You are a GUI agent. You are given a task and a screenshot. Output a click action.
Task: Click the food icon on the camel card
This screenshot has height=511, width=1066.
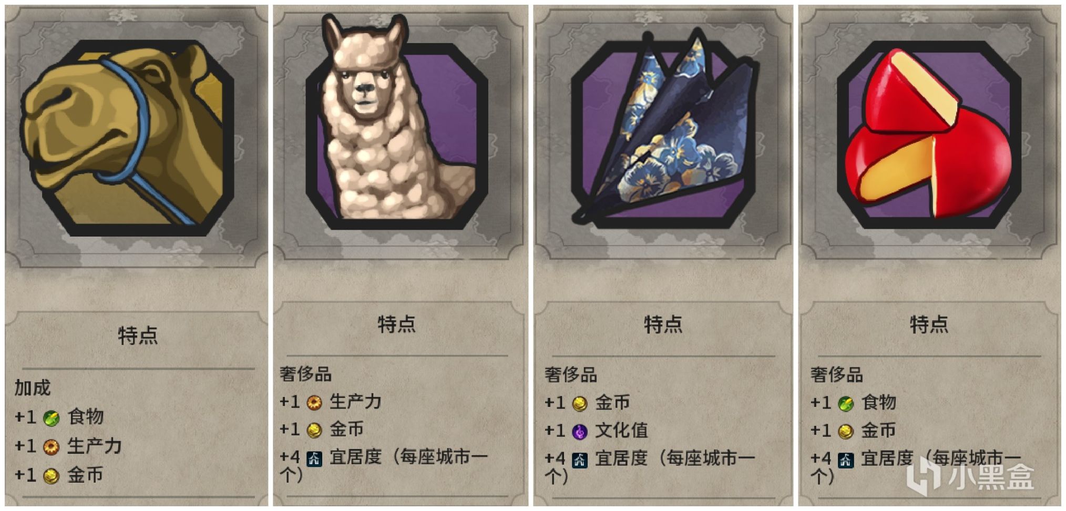[x=51, y=418]
